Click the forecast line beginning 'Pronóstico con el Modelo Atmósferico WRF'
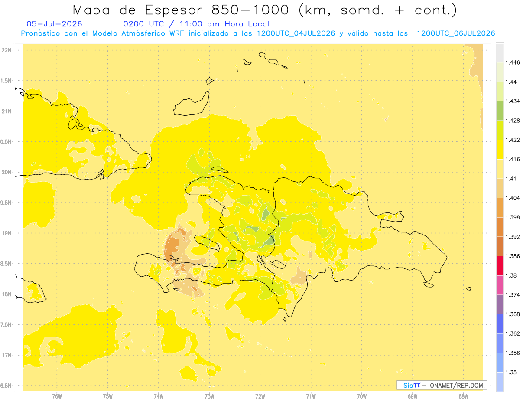Image resolution: width=520 pixels, height=402 pixels. (x=258, y=33)
